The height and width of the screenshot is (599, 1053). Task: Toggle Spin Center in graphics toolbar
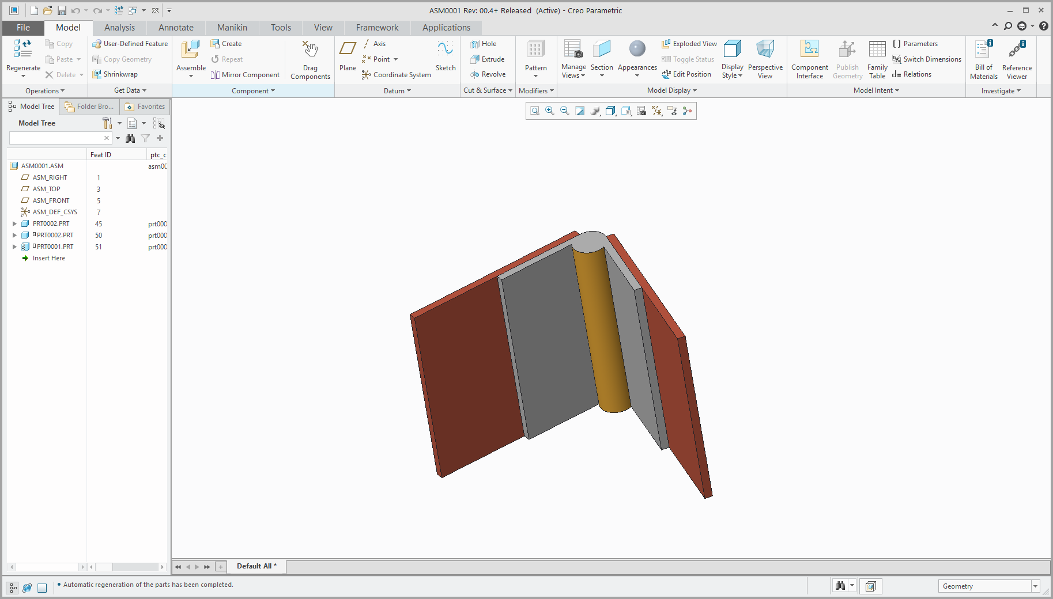click(688, 111)
